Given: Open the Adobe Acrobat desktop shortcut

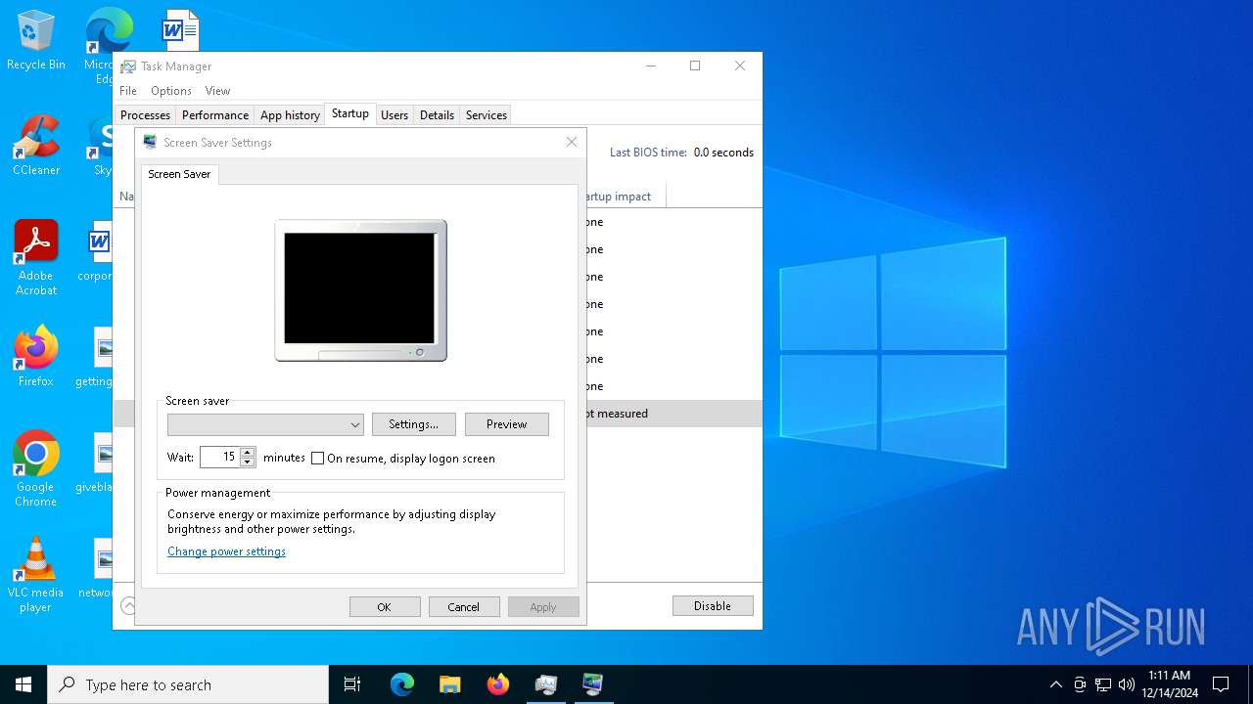Looking at the screenshot, I should tap(36, 258).
